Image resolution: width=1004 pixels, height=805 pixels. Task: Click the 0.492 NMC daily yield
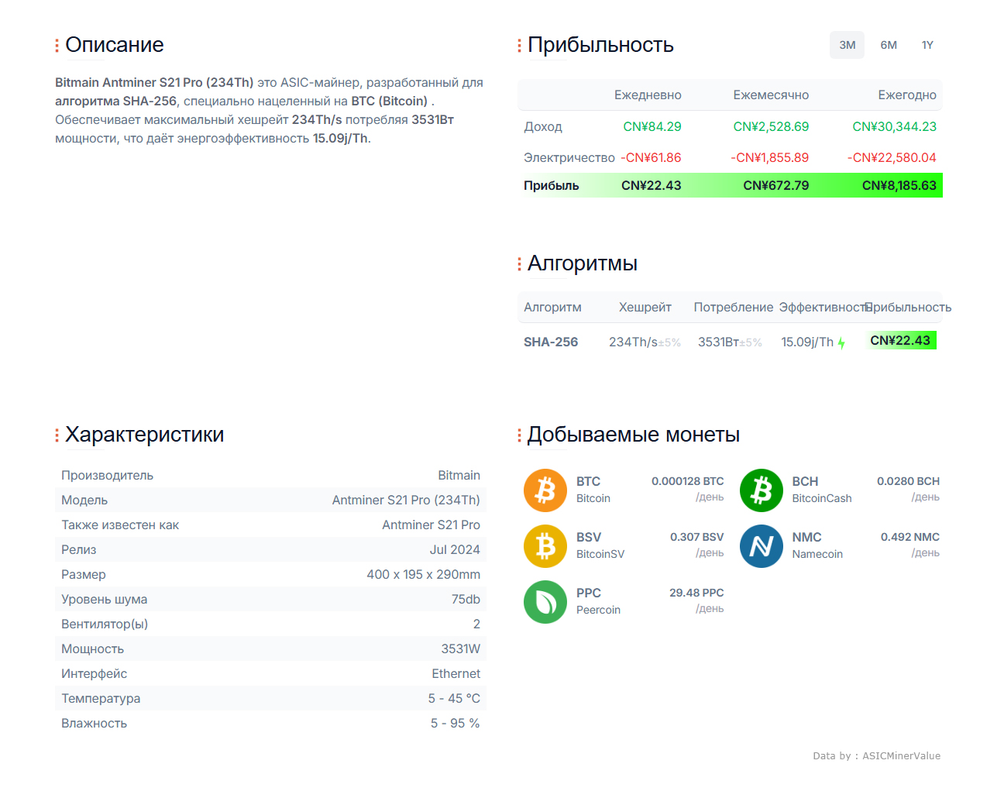[909, 537]
